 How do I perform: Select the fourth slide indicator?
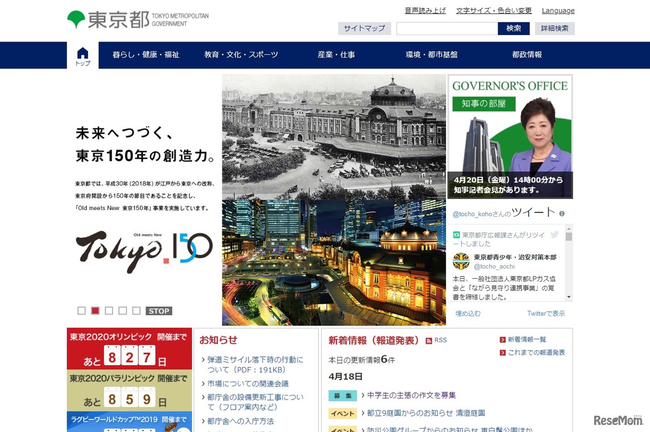pos(122,311)
